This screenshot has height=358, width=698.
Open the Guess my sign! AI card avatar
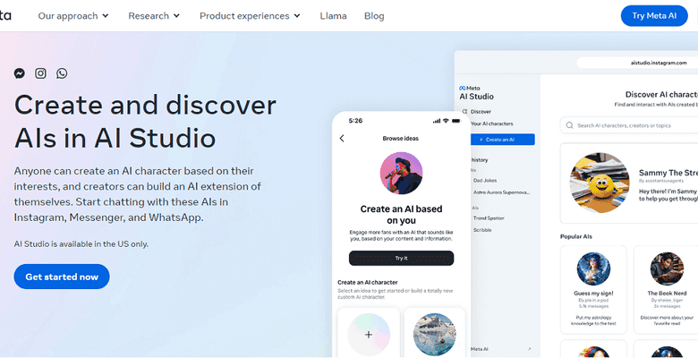pos(593,268)
